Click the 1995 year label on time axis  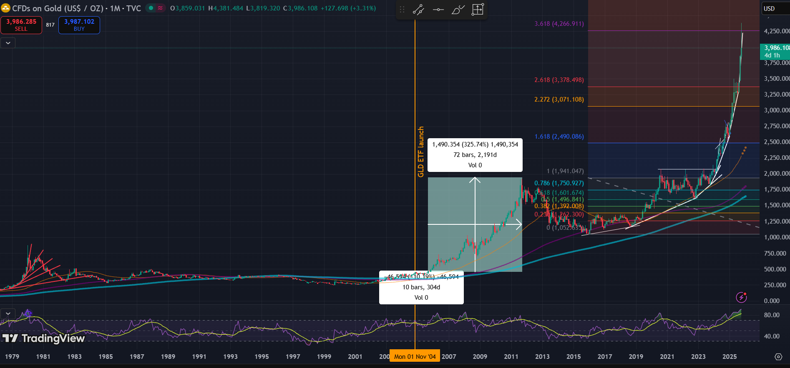pyautogui.click(x=262, y=357)
